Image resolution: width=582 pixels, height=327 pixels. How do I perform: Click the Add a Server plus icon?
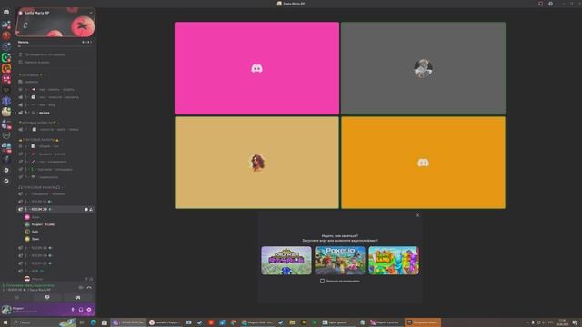tap(6, 170)
